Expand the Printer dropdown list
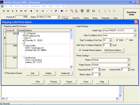 pos(129,60)
